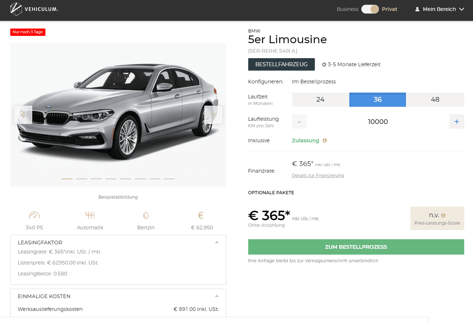Click the Bestellfahrzeug badge
This screenshot has height=323, width=473.
tap(282, 64)
